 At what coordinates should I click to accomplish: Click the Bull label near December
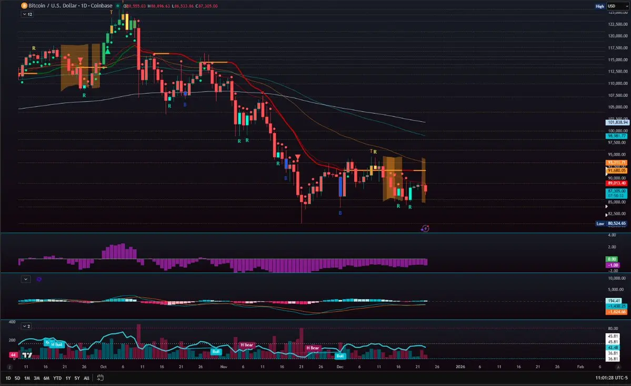[x=340, y=356]
